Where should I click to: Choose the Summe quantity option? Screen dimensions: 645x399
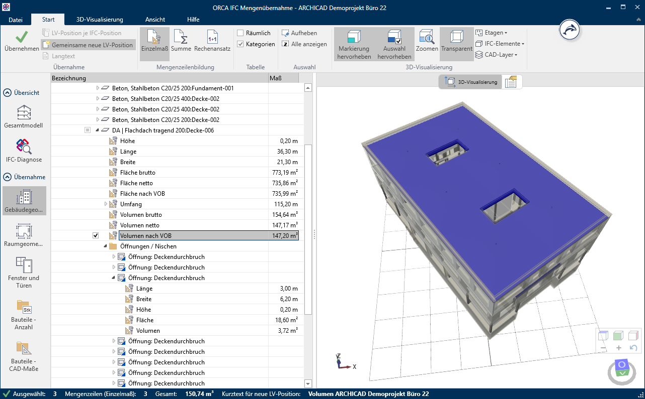(x=181, y=41)
